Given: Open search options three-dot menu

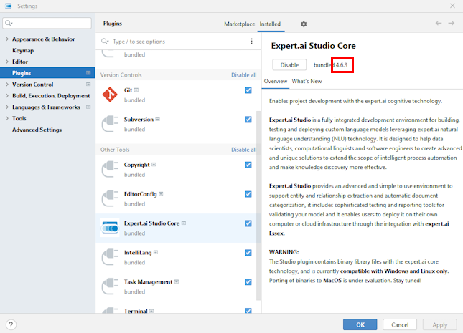Looking at the screenshot, I should 251,42.
